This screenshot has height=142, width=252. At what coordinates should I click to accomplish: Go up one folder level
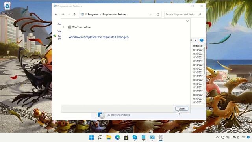[x=74, y=14]
